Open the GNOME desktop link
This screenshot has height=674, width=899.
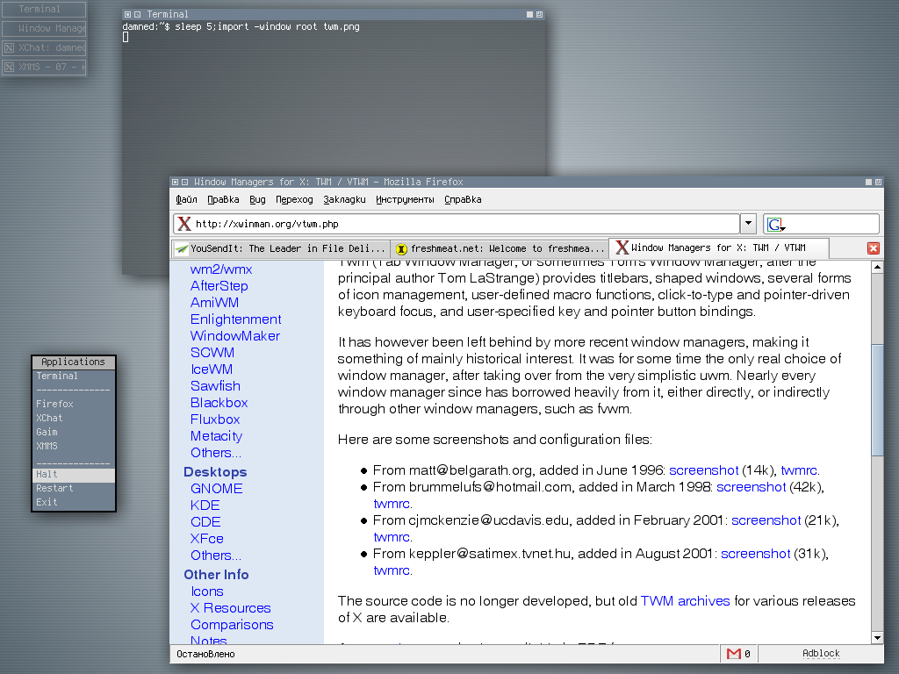pos(216,489)
